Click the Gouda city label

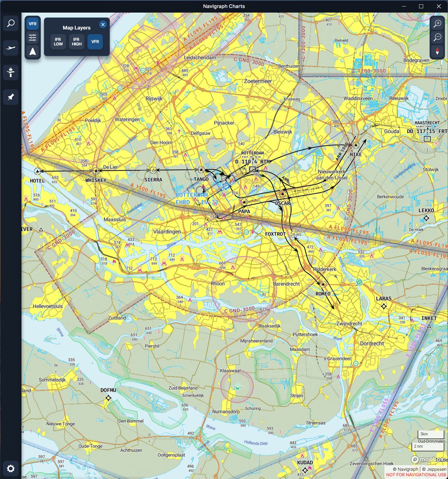coord(392,131)
